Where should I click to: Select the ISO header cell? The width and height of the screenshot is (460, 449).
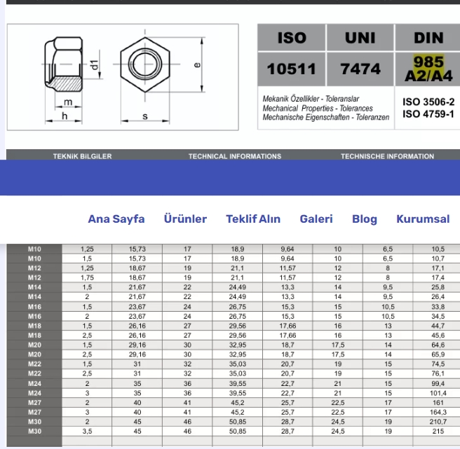click(291, 38)
